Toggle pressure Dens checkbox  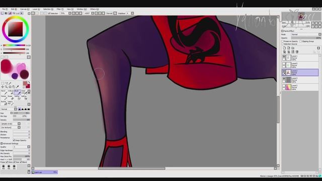click(7, 162)
